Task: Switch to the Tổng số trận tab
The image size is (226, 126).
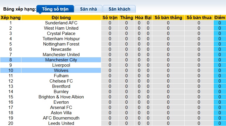Action: tap(55, 9)
